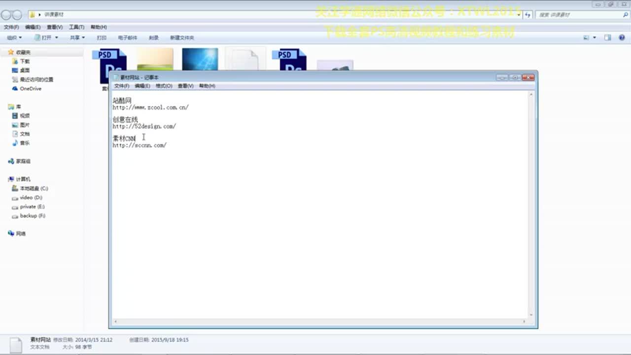Open the 图片 library icon
631x355 pixels.
[x=15, y=125]
